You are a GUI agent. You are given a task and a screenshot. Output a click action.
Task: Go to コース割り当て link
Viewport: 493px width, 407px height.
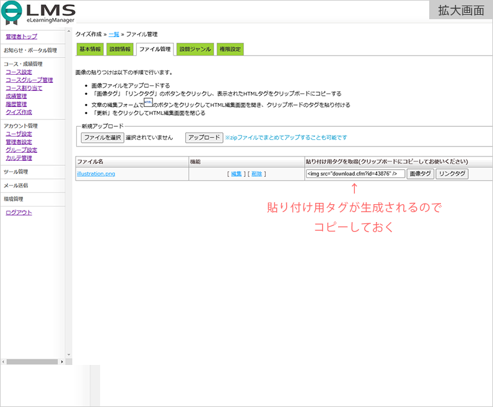click(x=24, y=88)
